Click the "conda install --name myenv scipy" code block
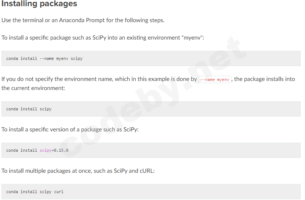305x200 pixels. point(151,58)
